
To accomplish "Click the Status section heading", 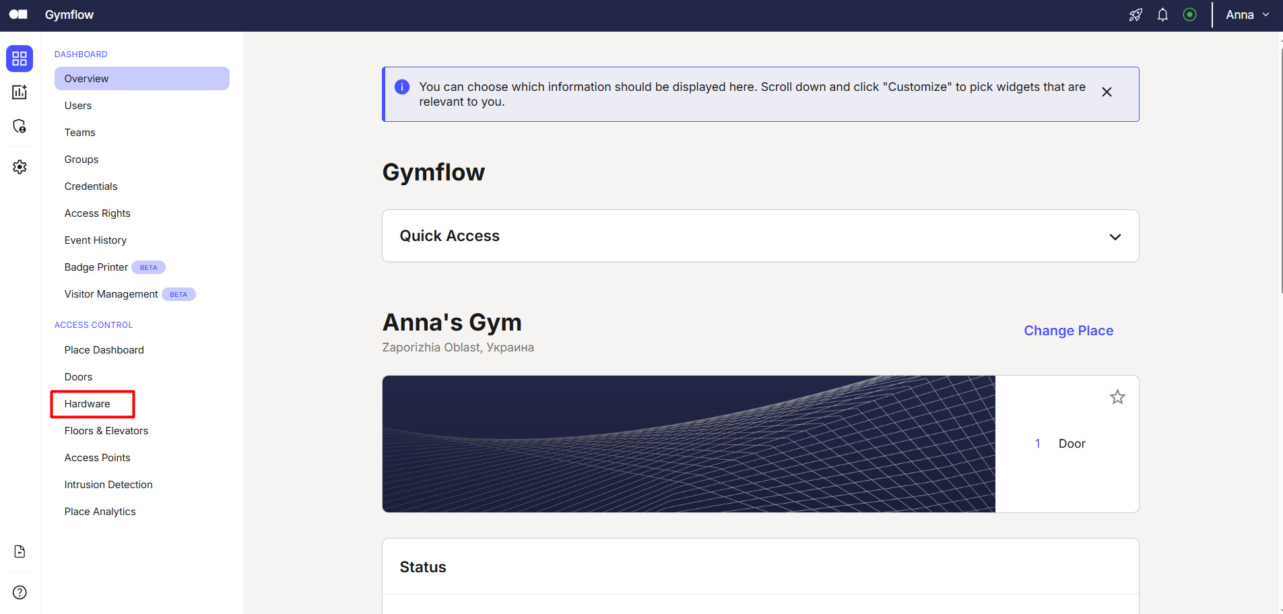I will click(423, 567).
